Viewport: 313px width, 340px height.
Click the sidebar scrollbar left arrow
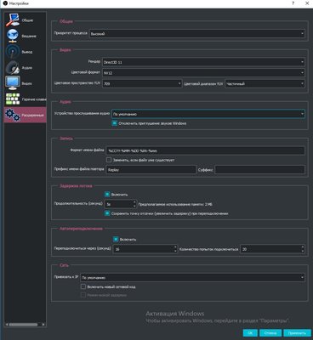[x=7, y=325]
